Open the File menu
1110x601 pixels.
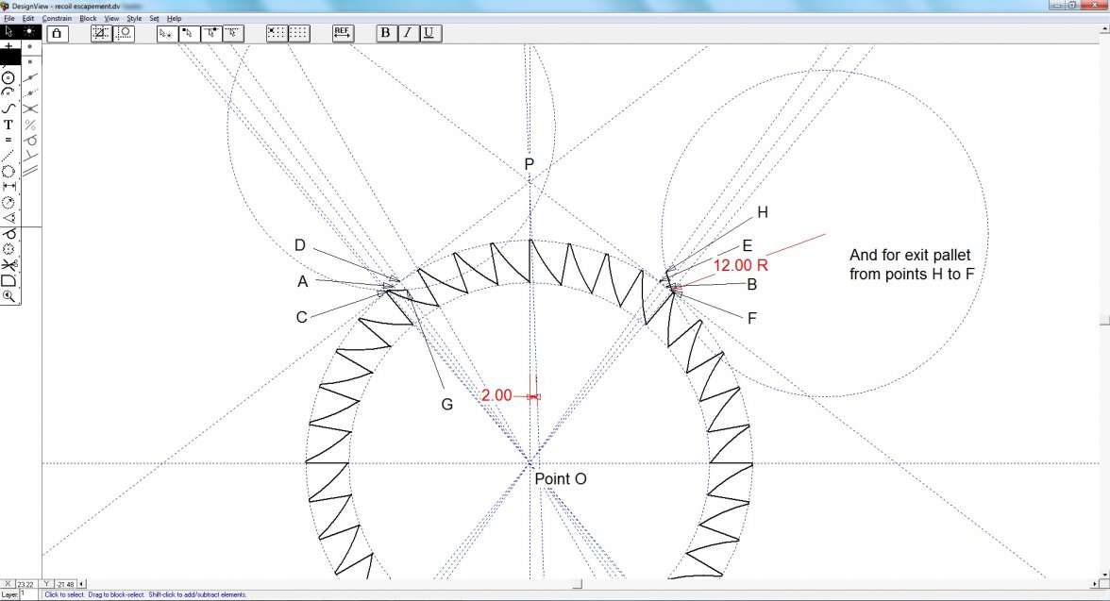pos(8,18)
